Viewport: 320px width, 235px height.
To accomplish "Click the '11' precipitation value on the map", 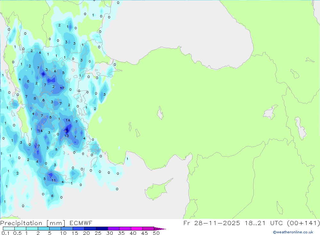I will [53, 180].
